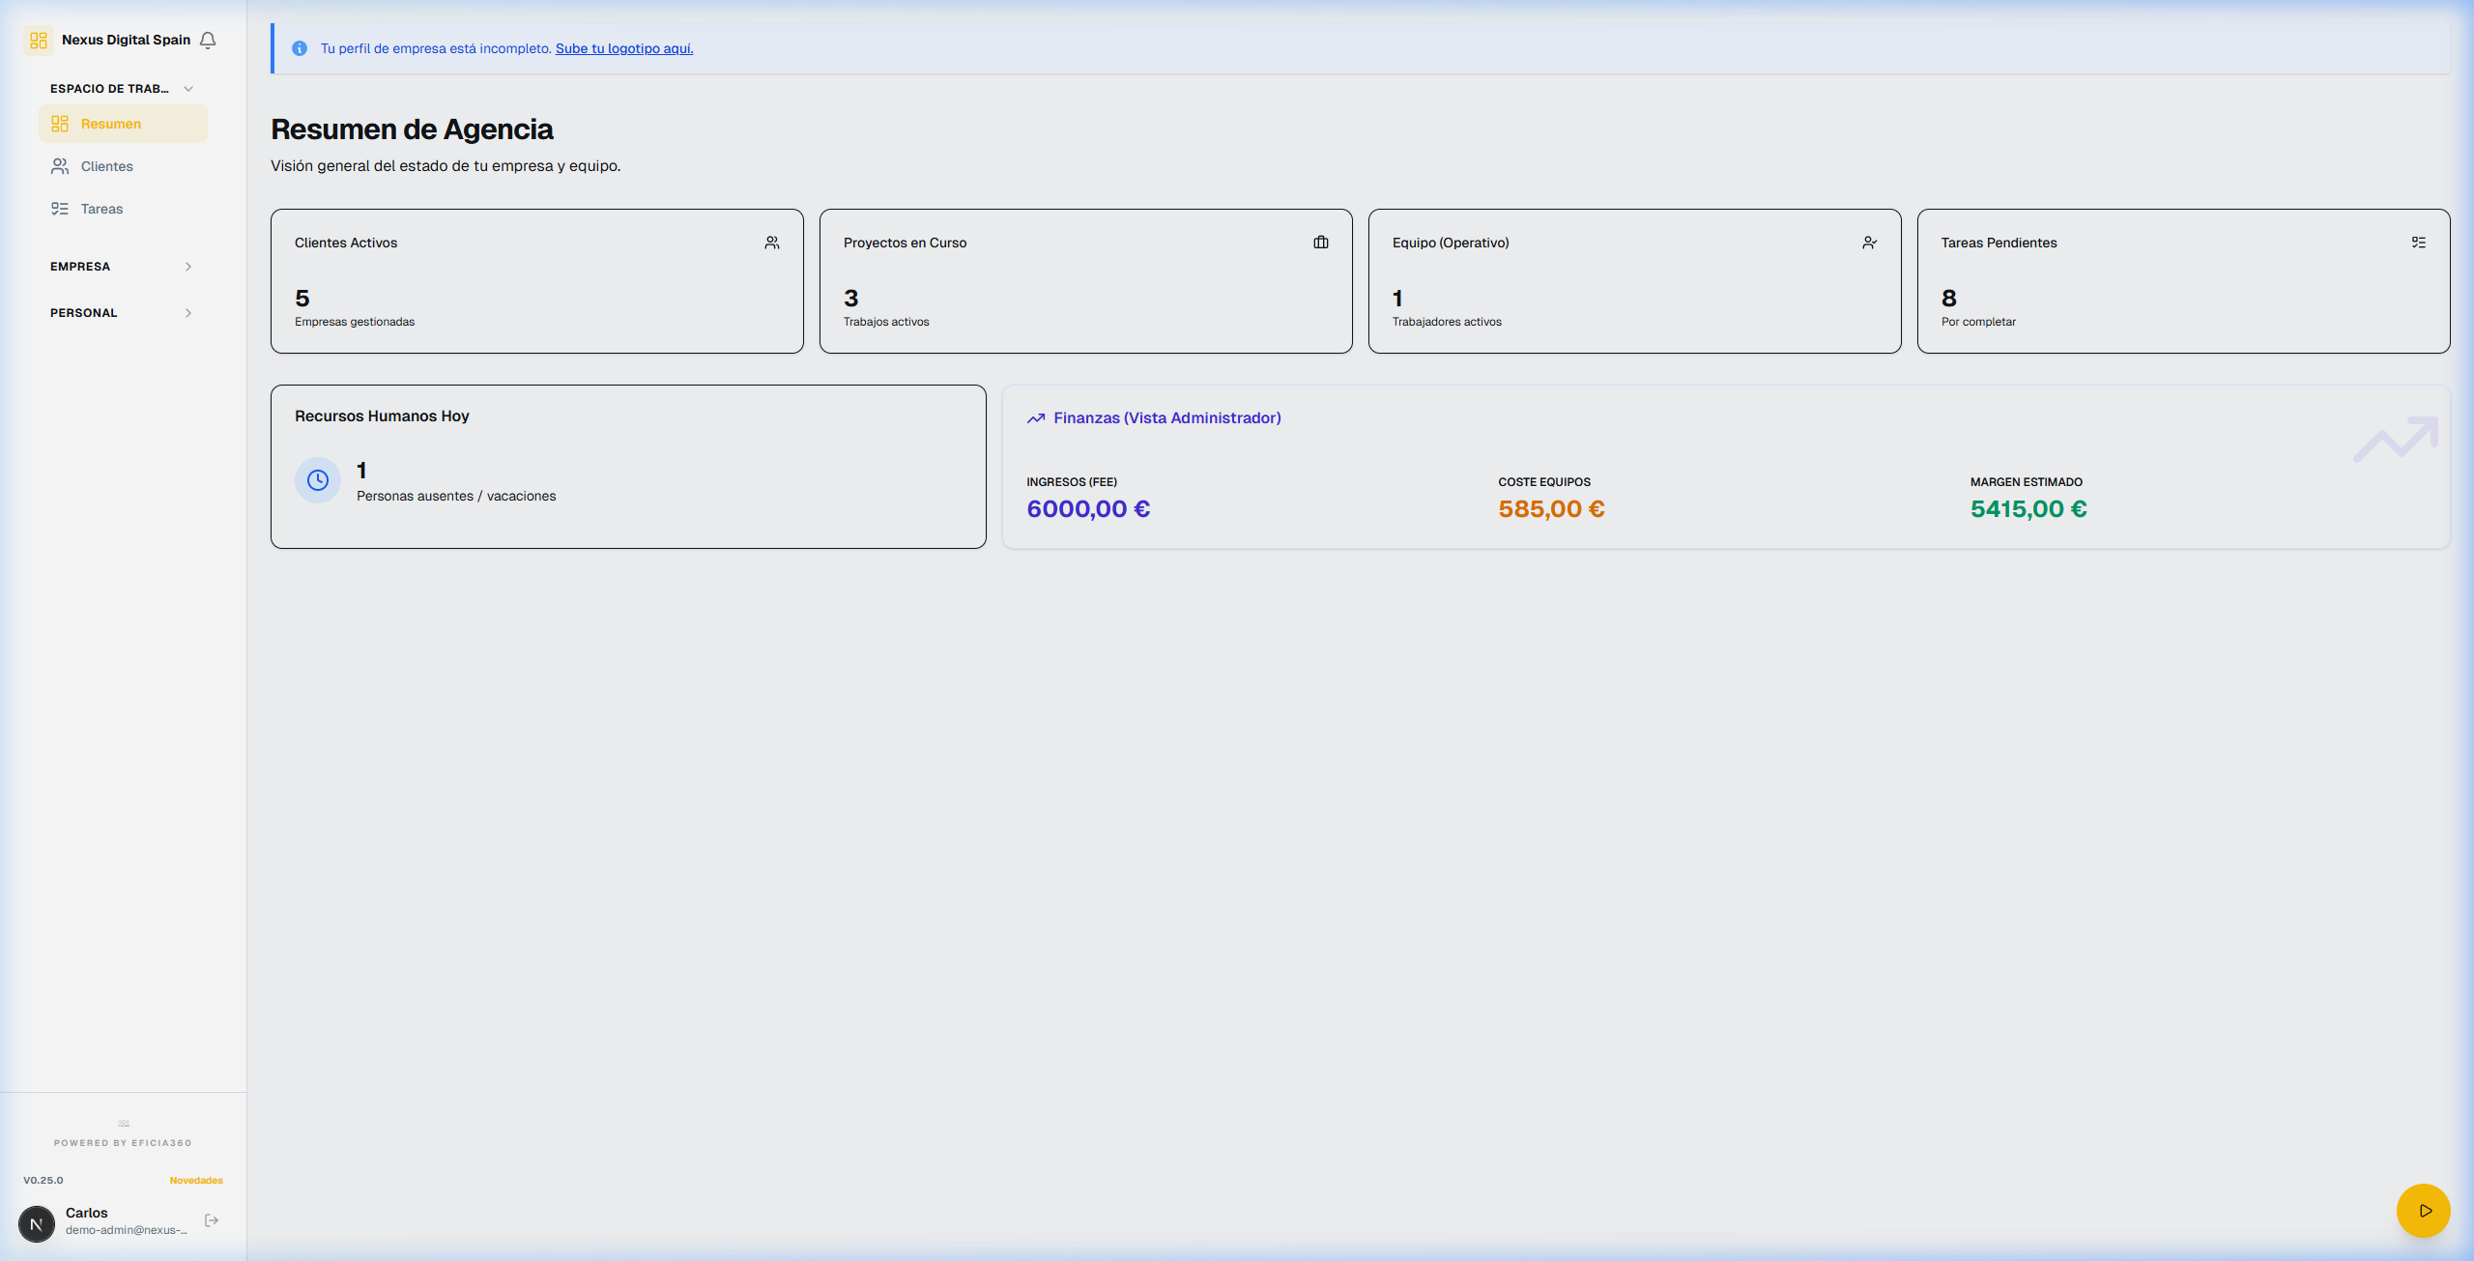Select the users icon on Clientes Activos card
Screen dimensions: 2474x1261
pyautogui.click(x=771, y=242)
